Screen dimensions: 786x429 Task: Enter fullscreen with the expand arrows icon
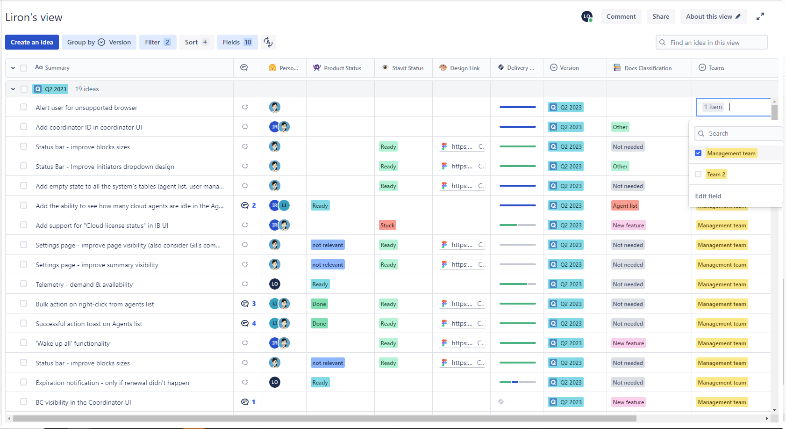click(x=760, y=16)
